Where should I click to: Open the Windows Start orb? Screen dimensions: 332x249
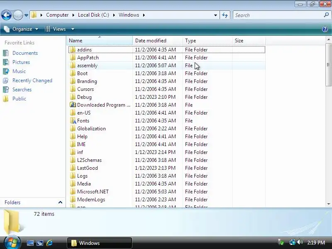pos(12,242)
